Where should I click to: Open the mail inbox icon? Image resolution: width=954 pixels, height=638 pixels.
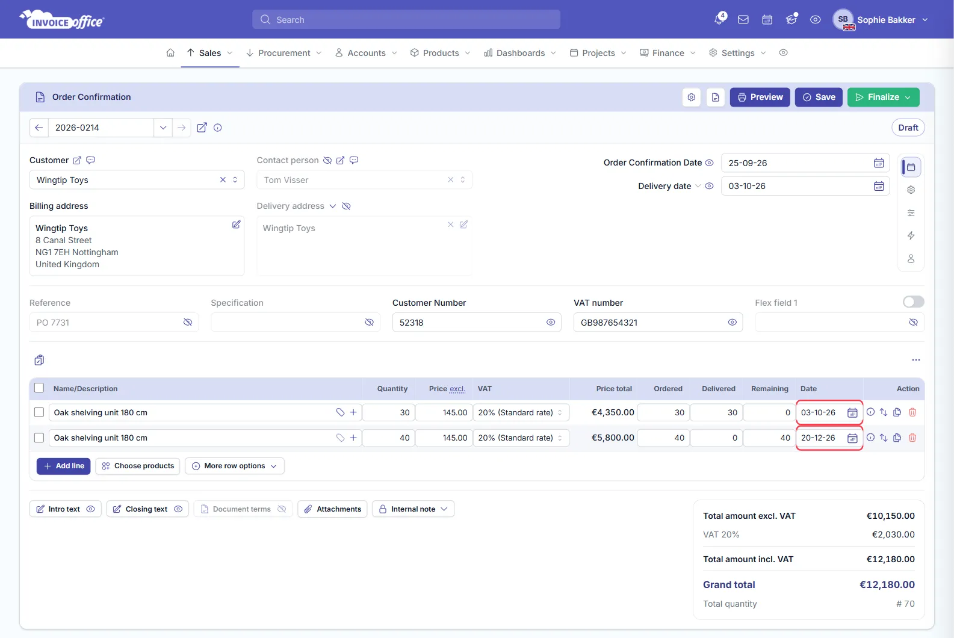[743, 20]
